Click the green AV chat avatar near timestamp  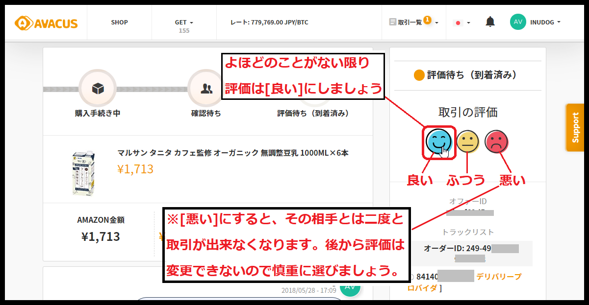[350, 287]
